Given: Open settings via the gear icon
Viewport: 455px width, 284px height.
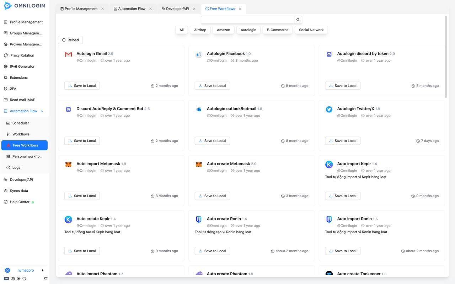Looking at the screenshot, I should 13,279.
